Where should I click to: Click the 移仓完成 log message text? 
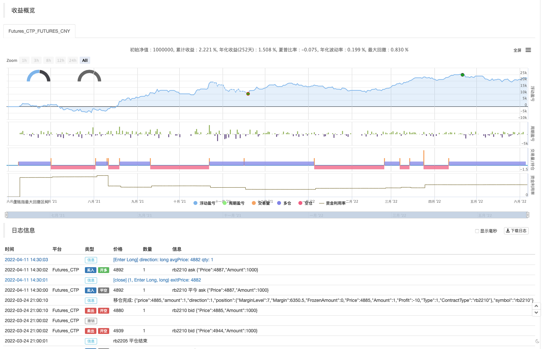(323, 300)
